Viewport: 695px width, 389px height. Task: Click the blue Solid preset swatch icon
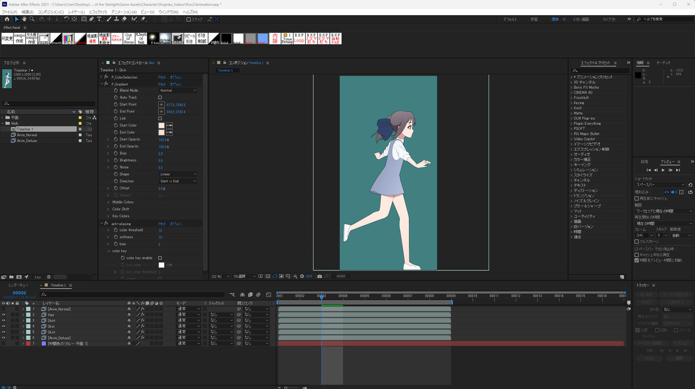[x=262, y=39]
